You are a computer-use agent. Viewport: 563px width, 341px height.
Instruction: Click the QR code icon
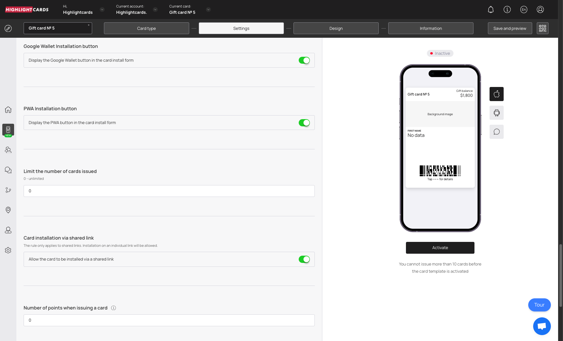coord(542,28)
